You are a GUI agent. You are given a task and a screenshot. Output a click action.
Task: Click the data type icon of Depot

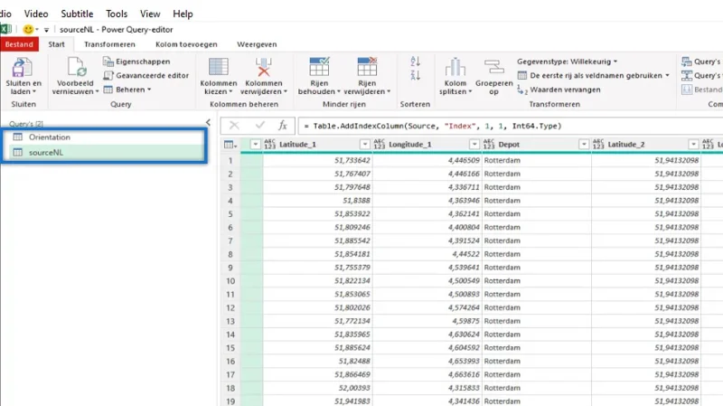tap(489, 145)
